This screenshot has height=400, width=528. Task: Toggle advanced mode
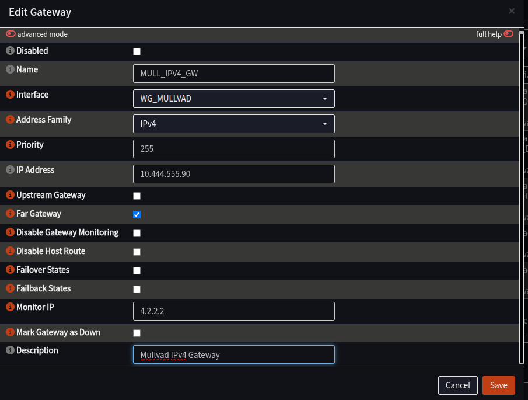10,34
